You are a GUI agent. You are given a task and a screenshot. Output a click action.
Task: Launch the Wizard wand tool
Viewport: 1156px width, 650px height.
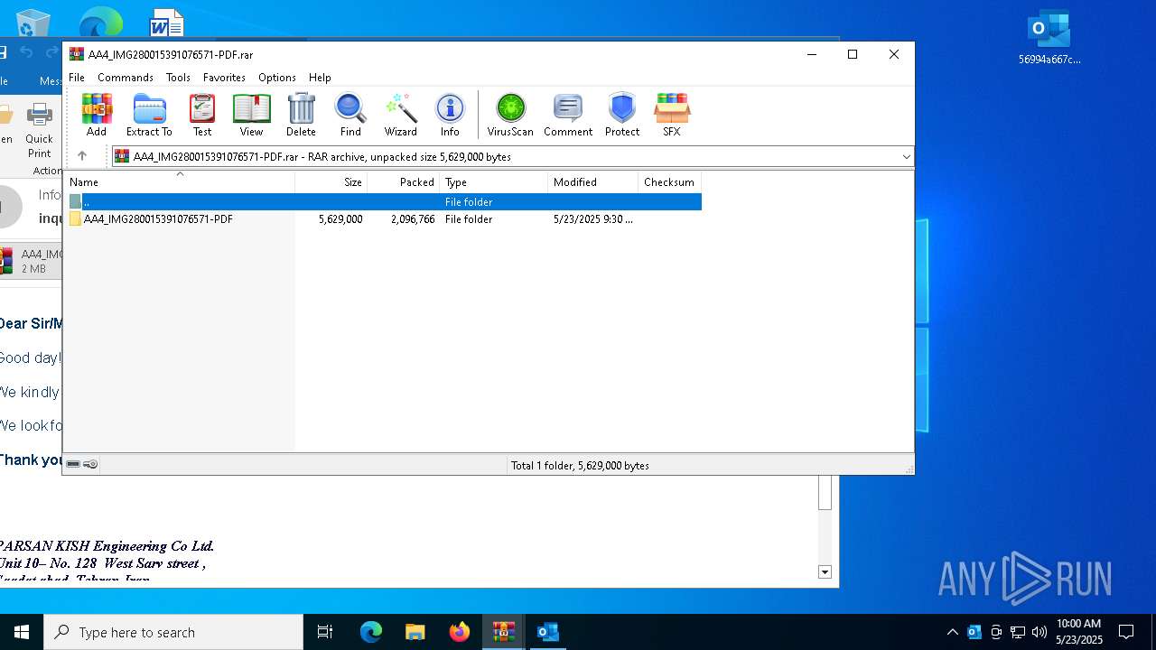coord(400,115)
